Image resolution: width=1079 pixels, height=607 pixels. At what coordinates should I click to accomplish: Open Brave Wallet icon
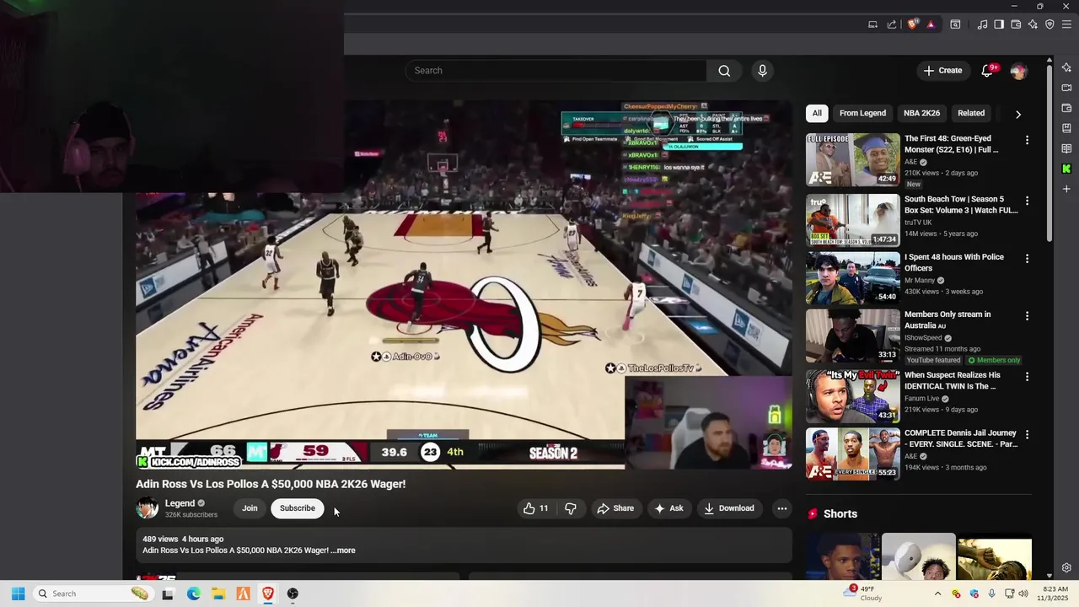pos(1016,24)
